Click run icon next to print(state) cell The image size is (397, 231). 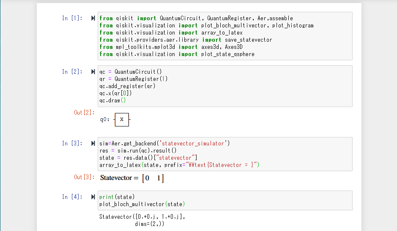tap(93, 197)
